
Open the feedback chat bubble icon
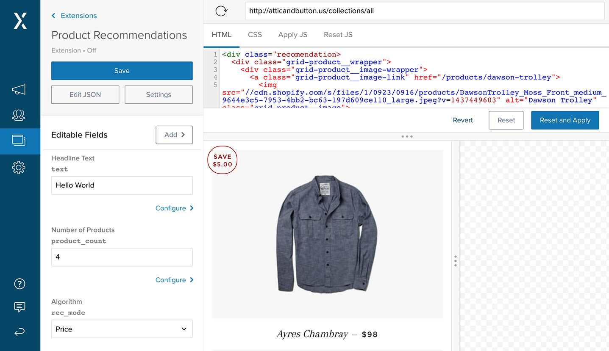point(19,307)
